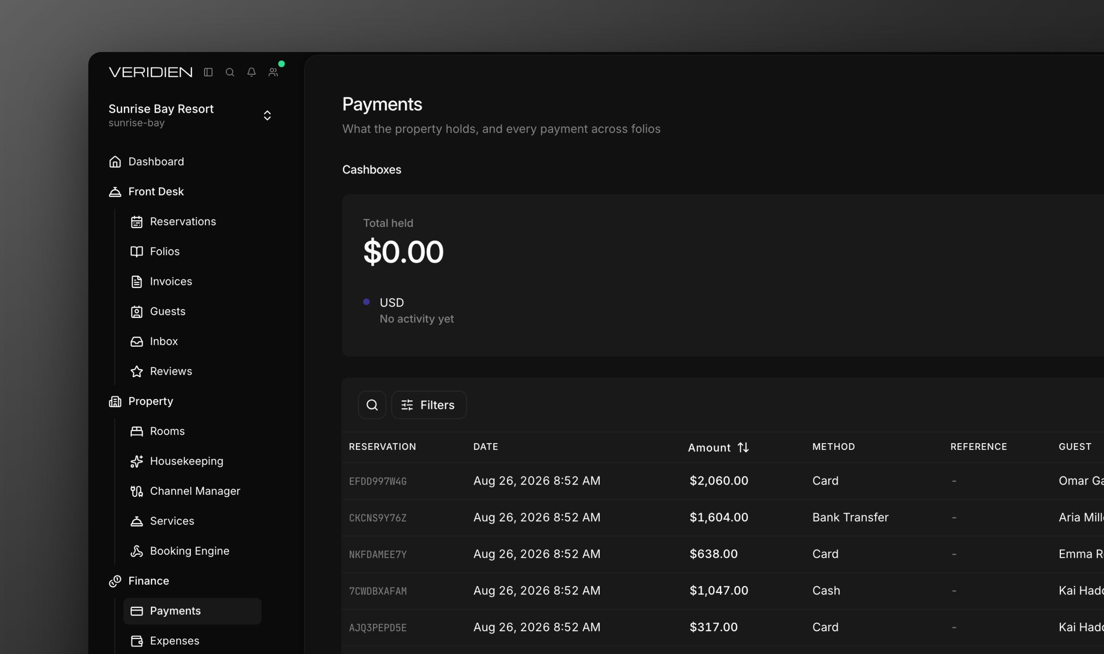Click the Housekeeping sparkle icon
The height and width of the screenshot is (654, 1104).
(x=137, y=461)
